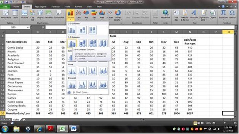Switch to the Data tab
The width and height of the screenshot is (239, 134).
tap(68, 7)
